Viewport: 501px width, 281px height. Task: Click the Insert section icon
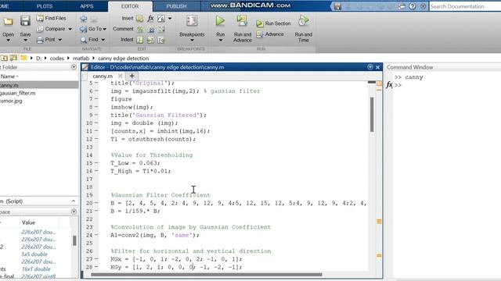139,19
